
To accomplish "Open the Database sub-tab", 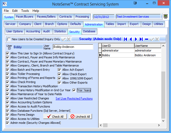I will coord(89,31).
